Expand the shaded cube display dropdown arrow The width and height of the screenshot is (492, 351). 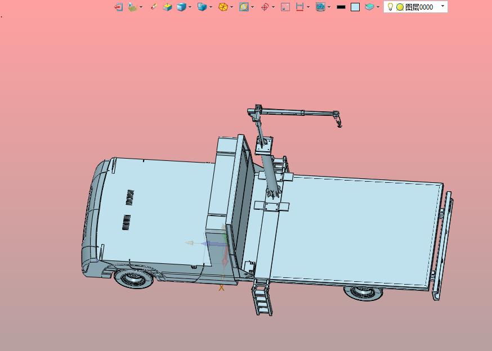(x=190, y=7)
